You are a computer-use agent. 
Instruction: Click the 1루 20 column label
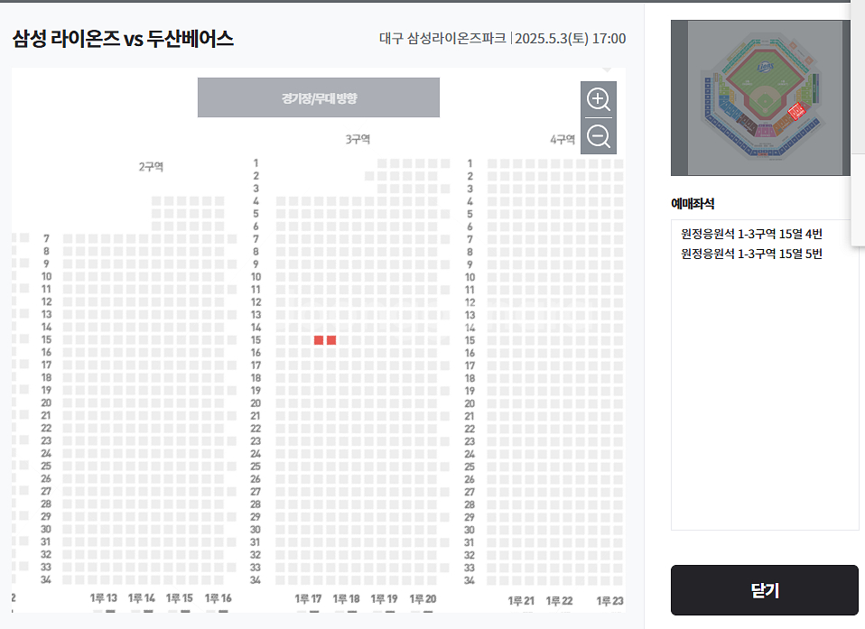tap(423, 598)
